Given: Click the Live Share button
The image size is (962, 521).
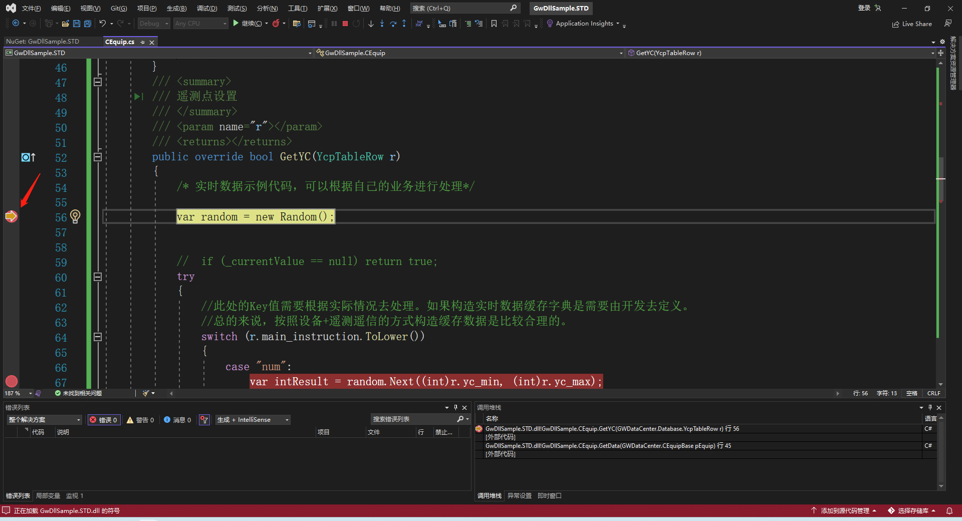Looking at the screenshot, I should (912, 24).
